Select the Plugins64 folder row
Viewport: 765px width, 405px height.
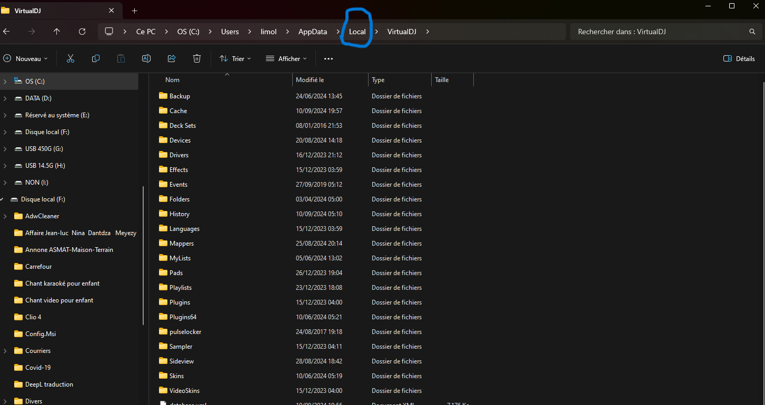click(316, 317)
